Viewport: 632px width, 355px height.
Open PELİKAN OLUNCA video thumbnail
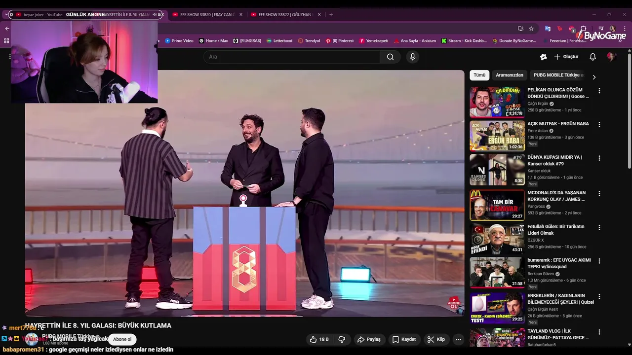point(497,102)
